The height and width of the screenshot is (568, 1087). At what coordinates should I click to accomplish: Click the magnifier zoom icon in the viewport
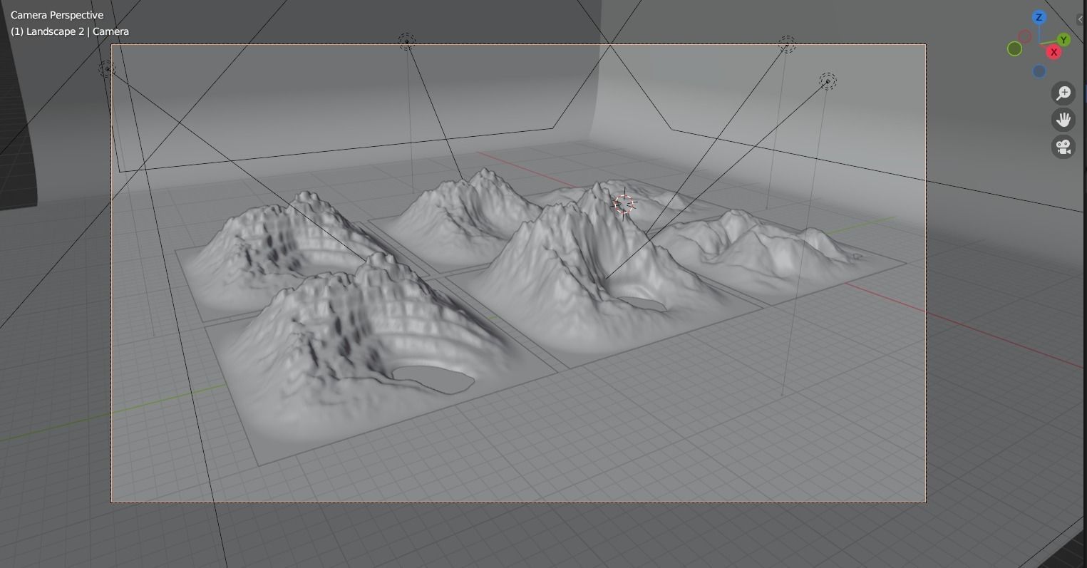point(1063,93)
